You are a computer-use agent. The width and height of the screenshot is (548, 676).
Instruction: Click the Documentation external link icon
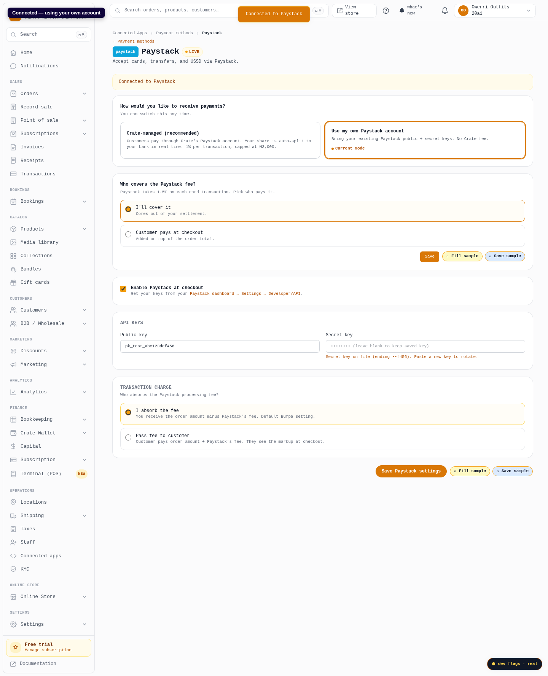[13, 664]
